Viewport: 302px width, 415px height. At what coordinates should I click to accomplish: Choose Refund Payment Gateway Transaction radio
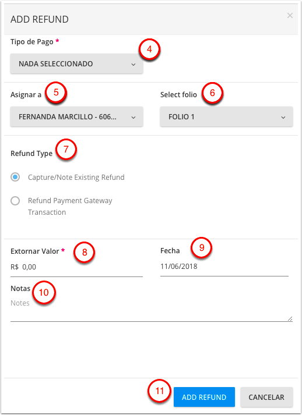tap(15, 201)
